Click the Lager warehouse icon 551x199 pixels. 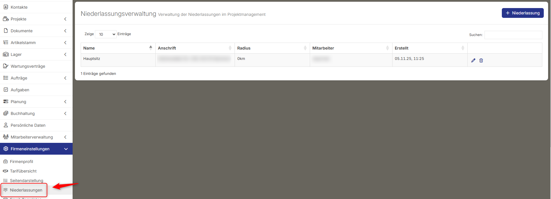[x=6, y=54]
